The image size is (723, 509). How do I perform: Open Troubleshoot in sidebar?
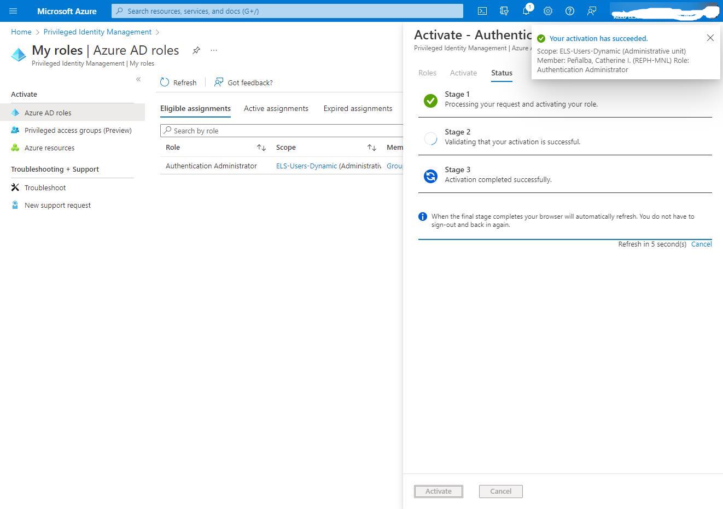click(72, 188)
